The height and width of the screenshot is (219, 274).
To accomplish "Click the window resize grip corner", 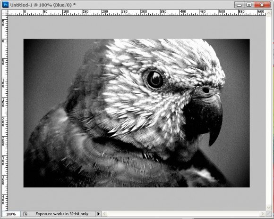I will point(269,214).
